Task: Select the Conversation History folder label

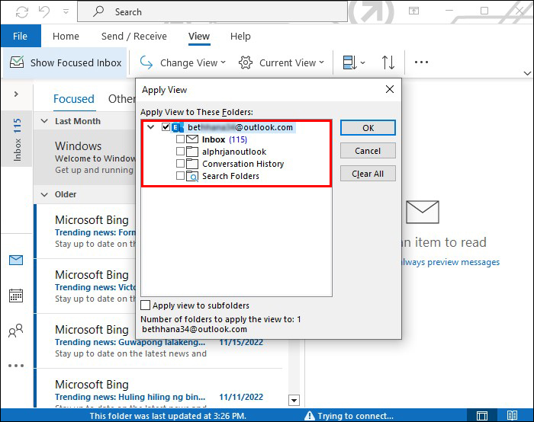Action: coord(243,164)
